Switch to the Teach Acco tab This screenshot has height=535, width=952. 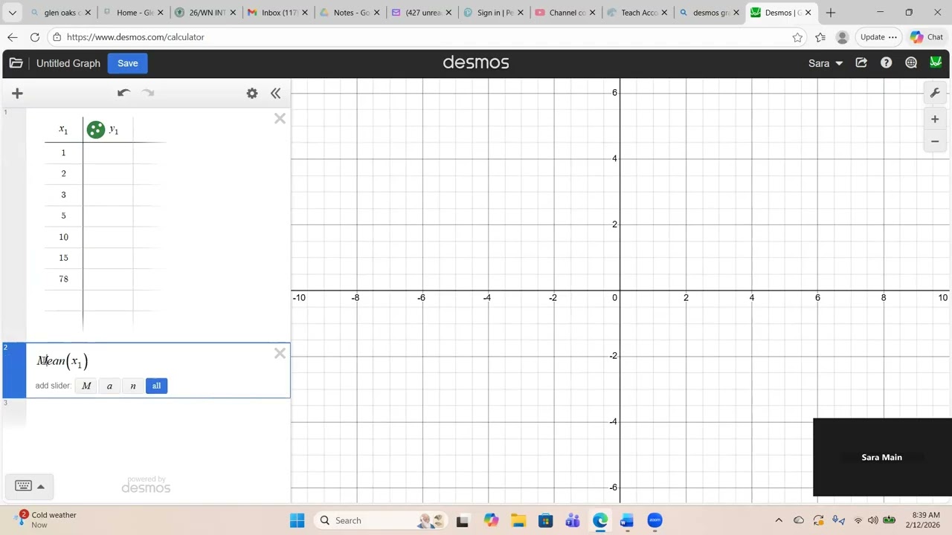click(637, 13)
